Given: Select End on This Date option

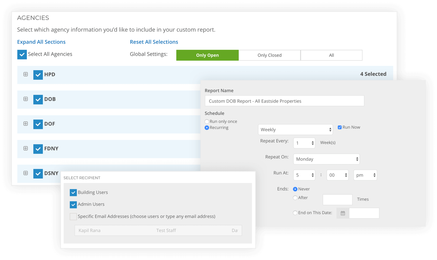Looking at the screenshot, I should click(x=295, y=213).
